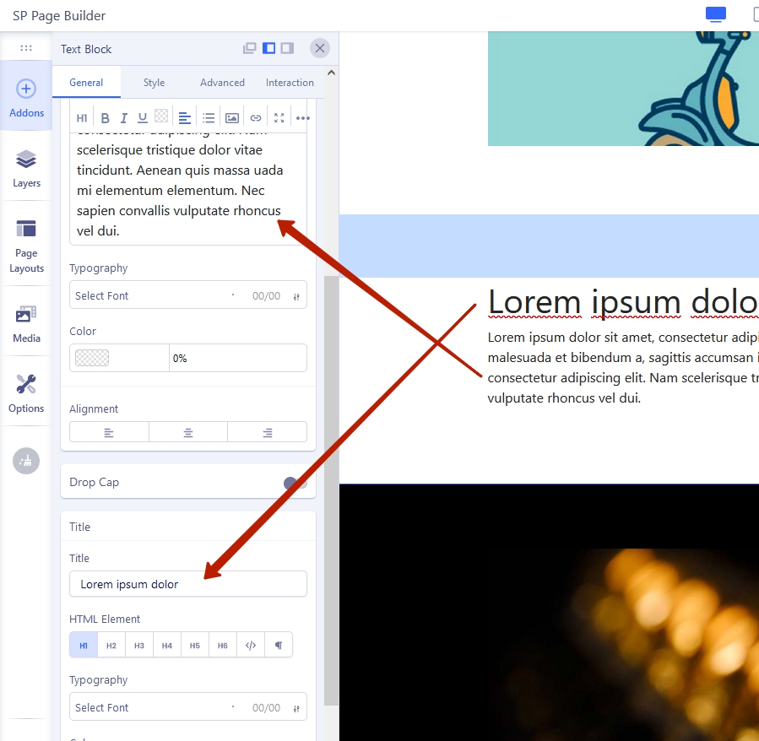759x741 pixels.
Task: Open the Addons panel in sidebar
Action: [x=26, y=98]
